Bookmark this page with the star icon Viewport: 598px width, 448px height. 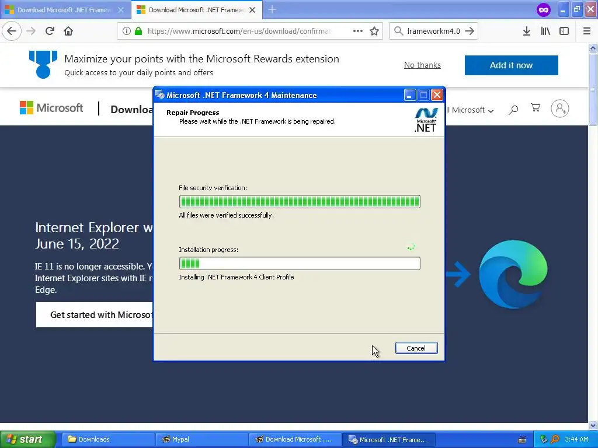tap(374, 31)
